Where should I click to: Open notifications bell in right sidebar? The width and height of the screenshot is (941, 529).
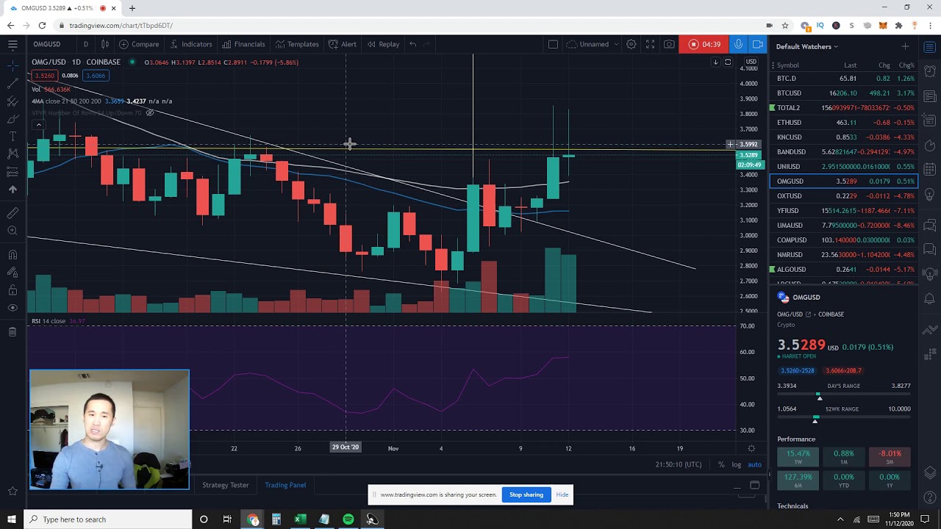pyautogui.click(x=930, y=298)
